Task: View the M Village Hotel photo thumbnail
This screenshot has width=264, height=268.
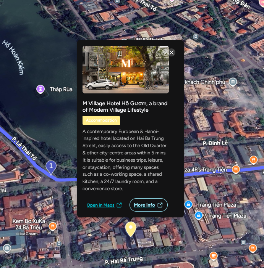Action: pyautogui.click(x=126, y=69)
